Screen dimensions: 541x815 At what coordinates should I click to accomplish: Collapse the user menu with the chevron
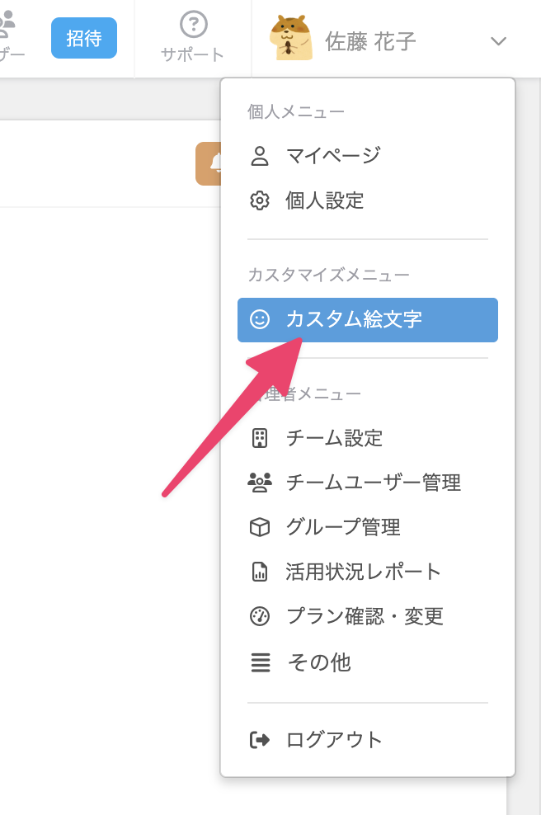tap(498, 41)
